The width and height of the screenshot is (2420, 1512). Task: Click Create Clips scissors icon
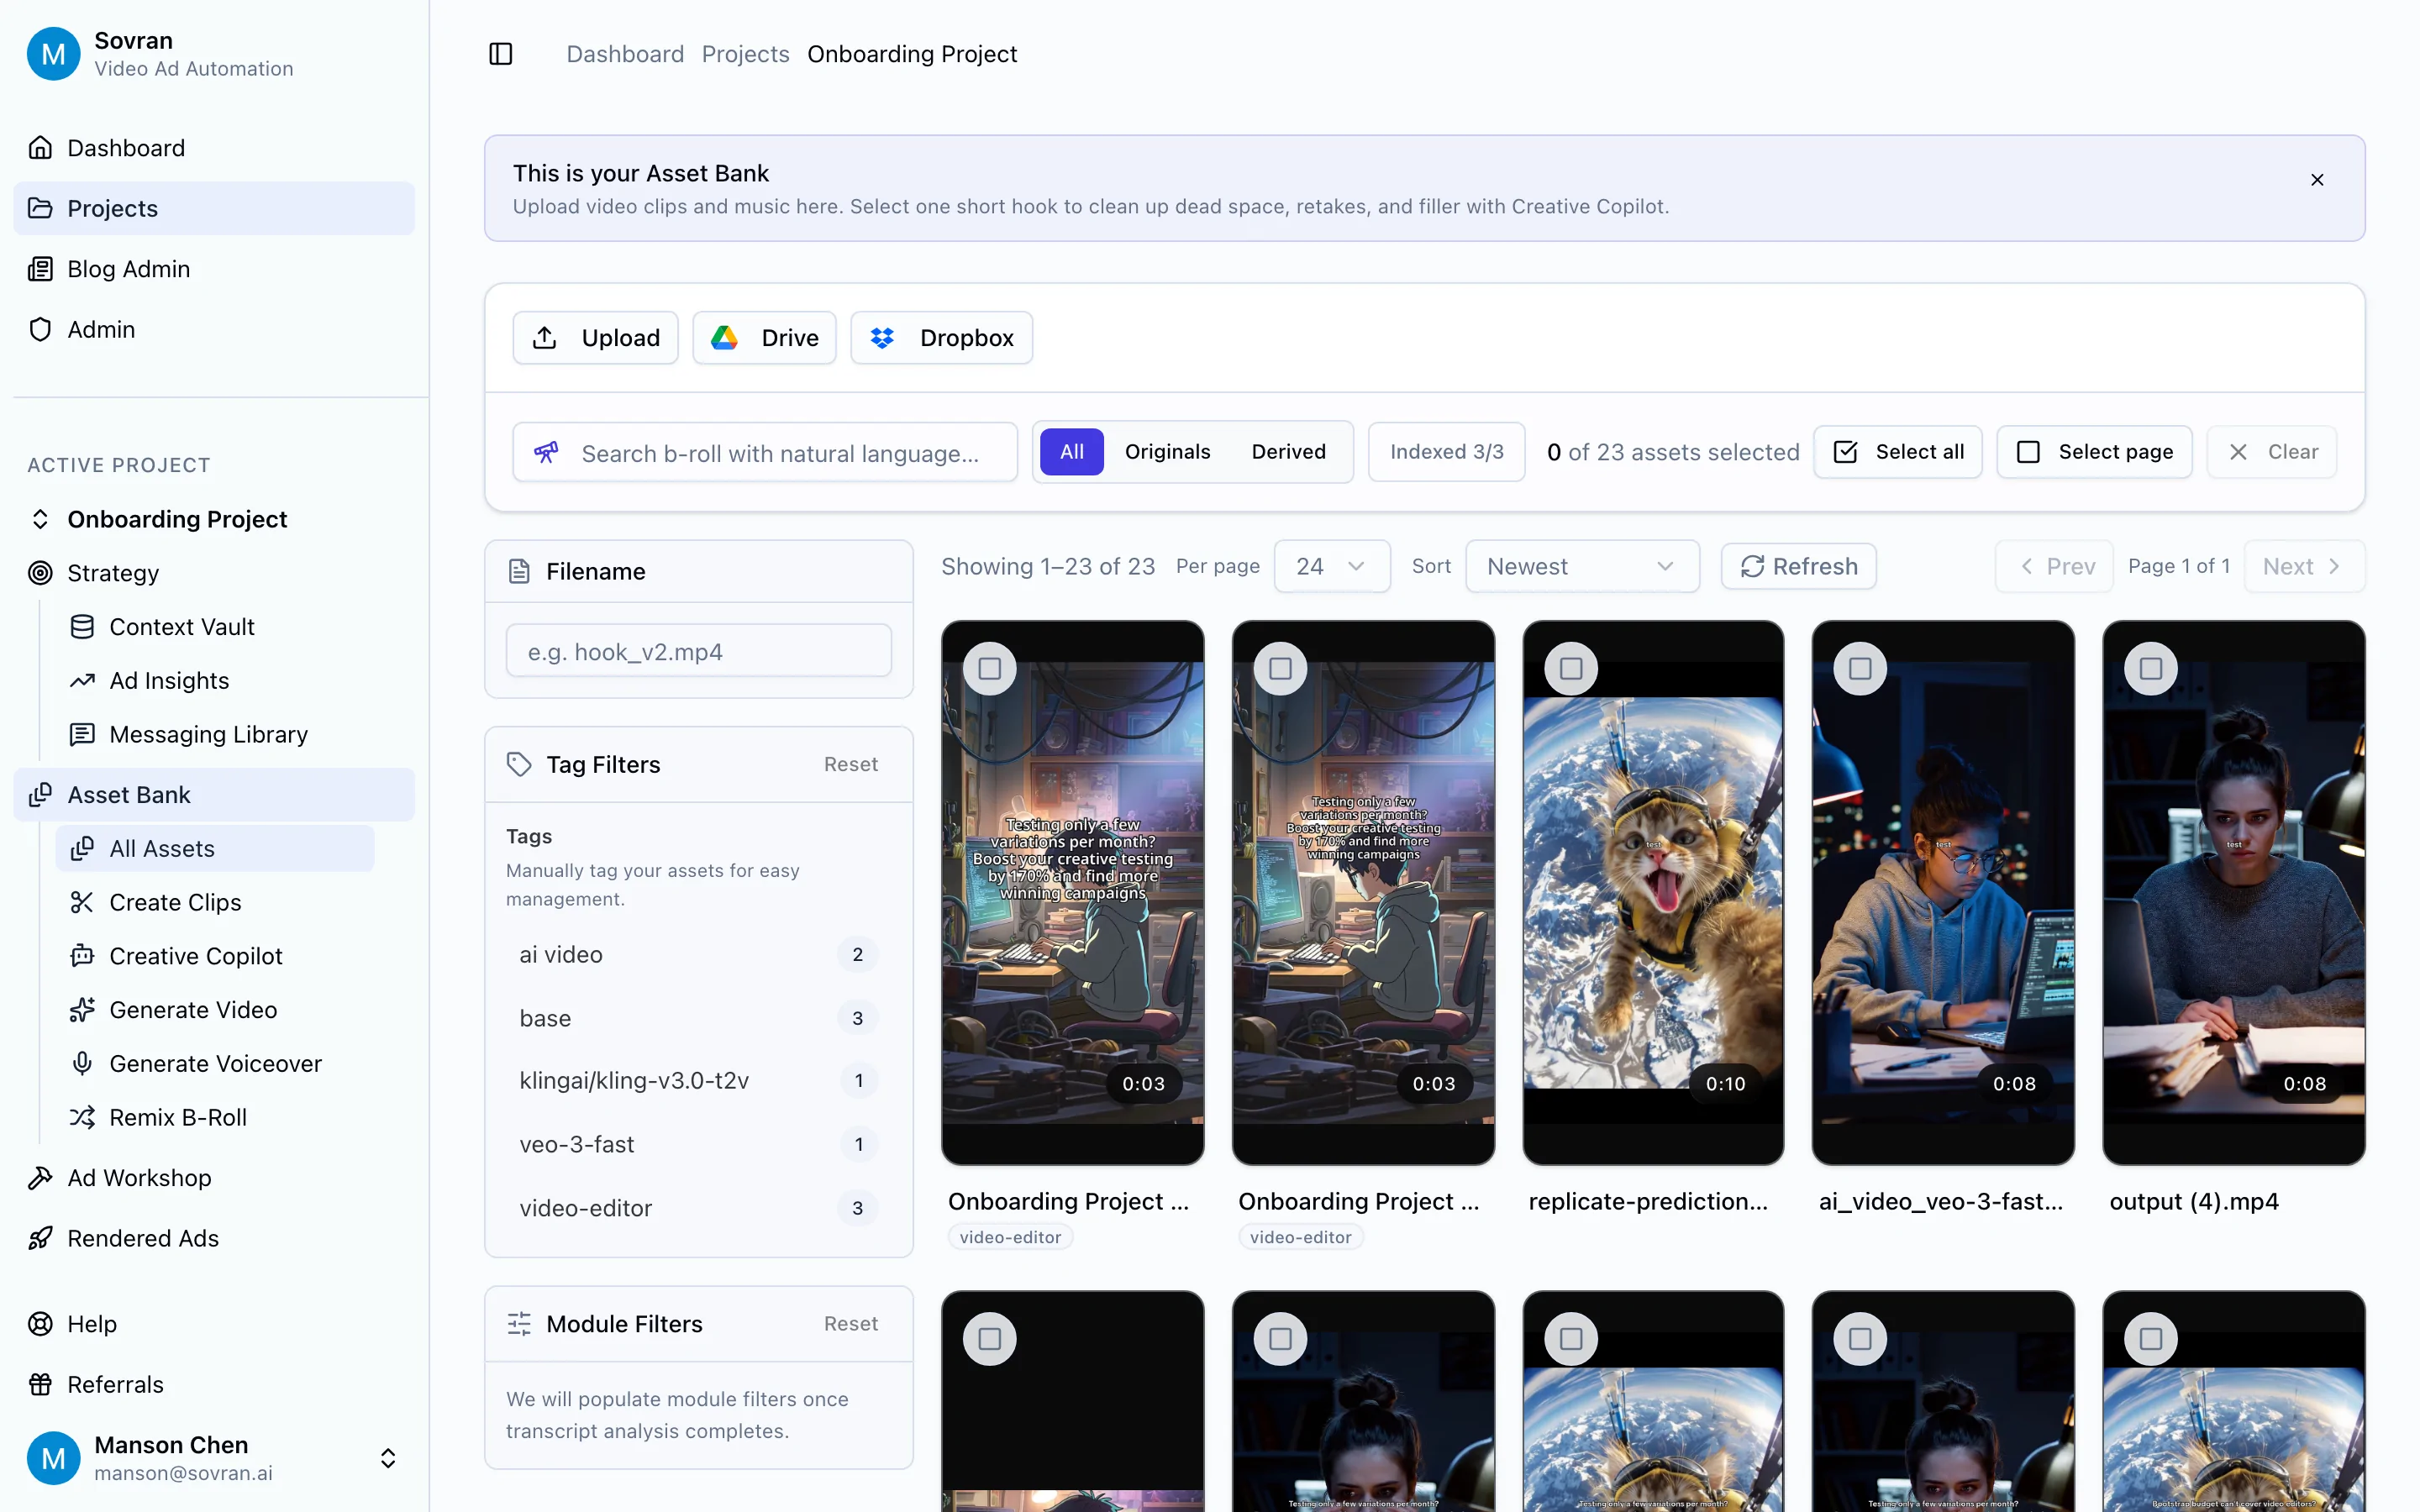click(x=82, y=902)
